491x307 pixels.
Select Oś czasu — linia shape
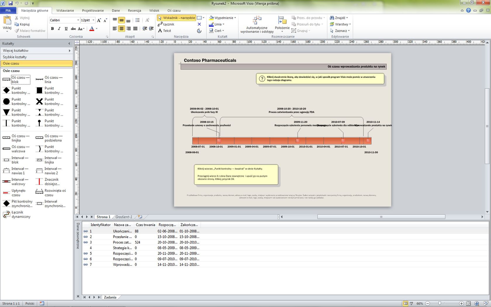tap(49, 80)
